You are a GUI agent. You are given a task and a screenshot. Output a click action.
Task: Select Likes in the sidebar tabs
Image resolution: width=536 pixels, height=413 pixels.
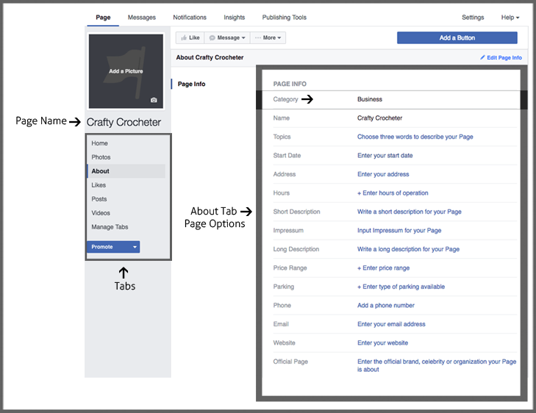(x=99, y=185)
